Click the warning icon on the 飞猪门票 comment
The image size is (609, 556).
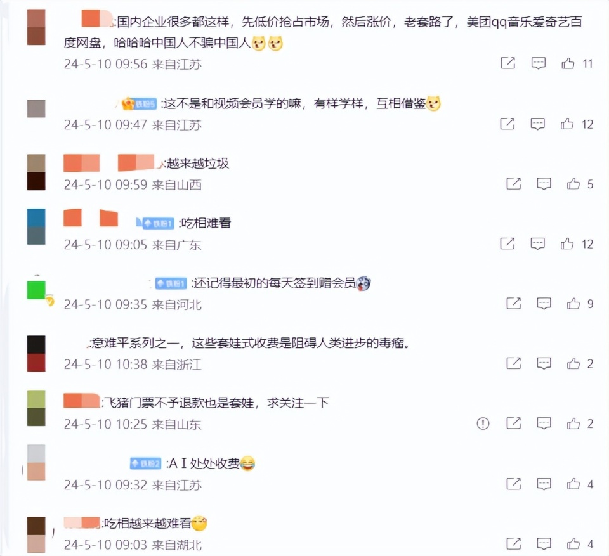[483, 423]
